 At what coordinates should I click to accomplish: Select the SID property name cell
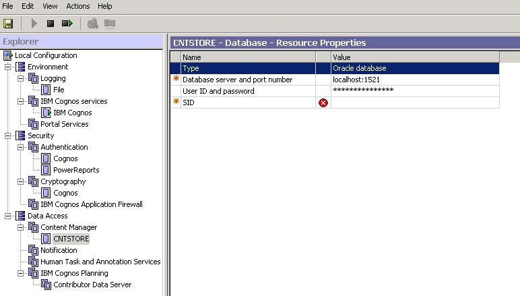(x=248, y=102)
